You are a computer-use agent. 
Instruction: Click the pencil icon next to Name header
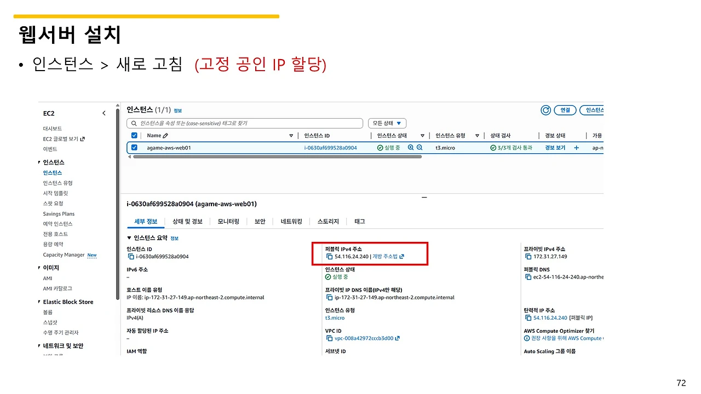165,135
